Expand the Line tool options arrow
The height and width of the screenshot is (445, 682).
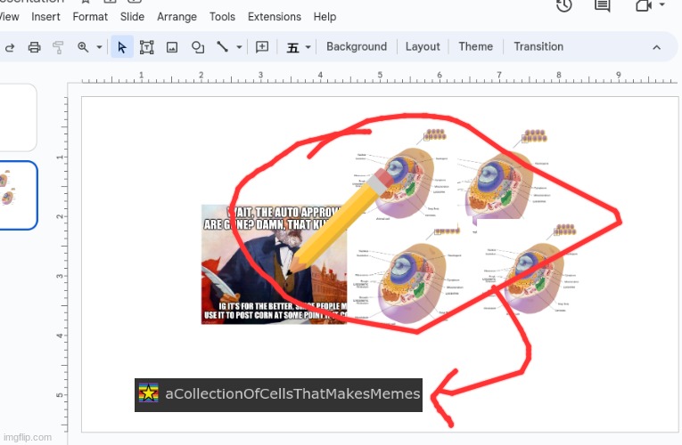pos(239,47)
